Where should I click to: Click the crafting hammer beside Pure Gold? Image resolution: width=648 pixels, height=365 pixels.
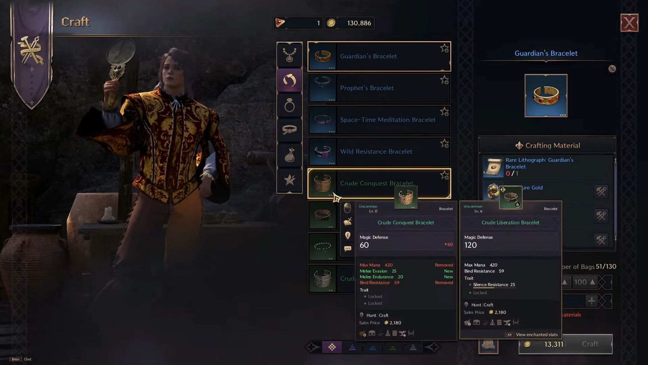coord(601,191)
